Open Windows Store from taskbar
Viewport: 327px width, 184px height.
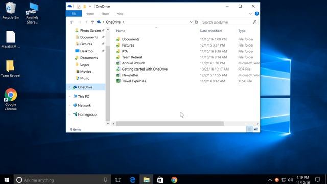click(x=160, y=180)
